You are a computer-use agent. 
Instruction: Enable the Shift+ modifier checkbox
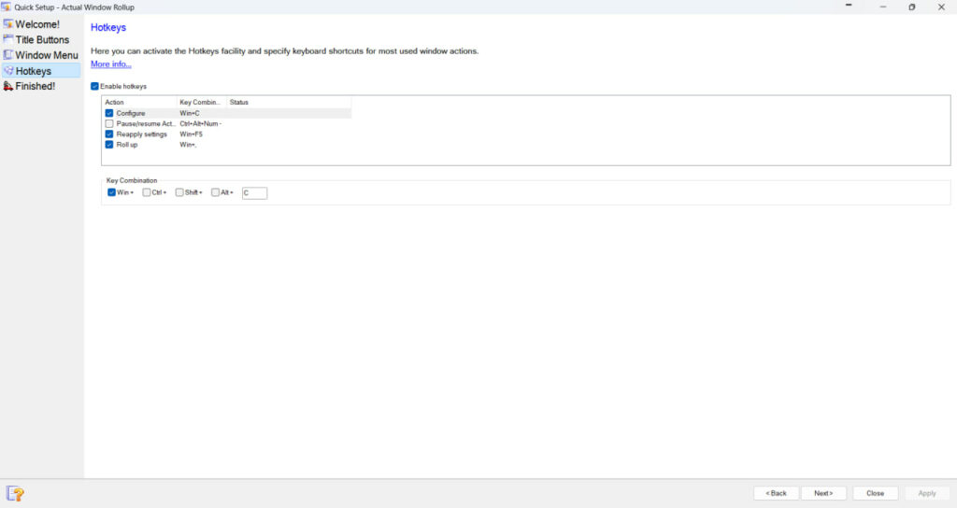point(179,192)
